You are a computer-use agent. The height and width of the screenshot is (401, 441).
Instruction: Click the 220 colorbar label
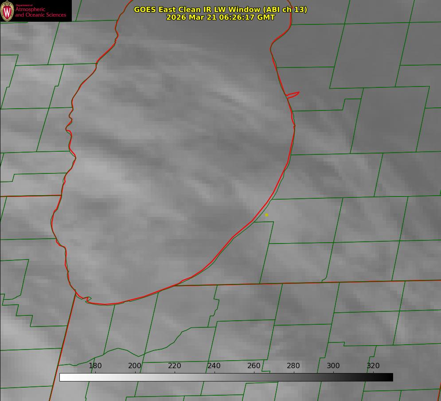click(174, 366)
